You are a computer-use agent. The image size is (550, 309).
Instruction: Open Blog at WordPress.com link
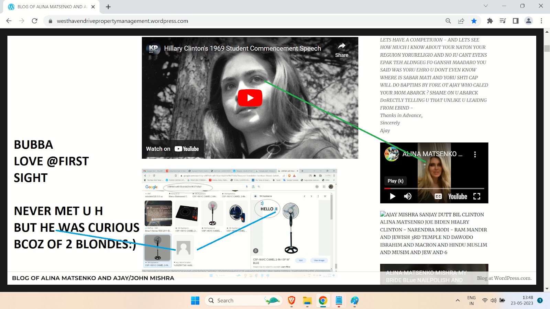(x=504, y=278)
